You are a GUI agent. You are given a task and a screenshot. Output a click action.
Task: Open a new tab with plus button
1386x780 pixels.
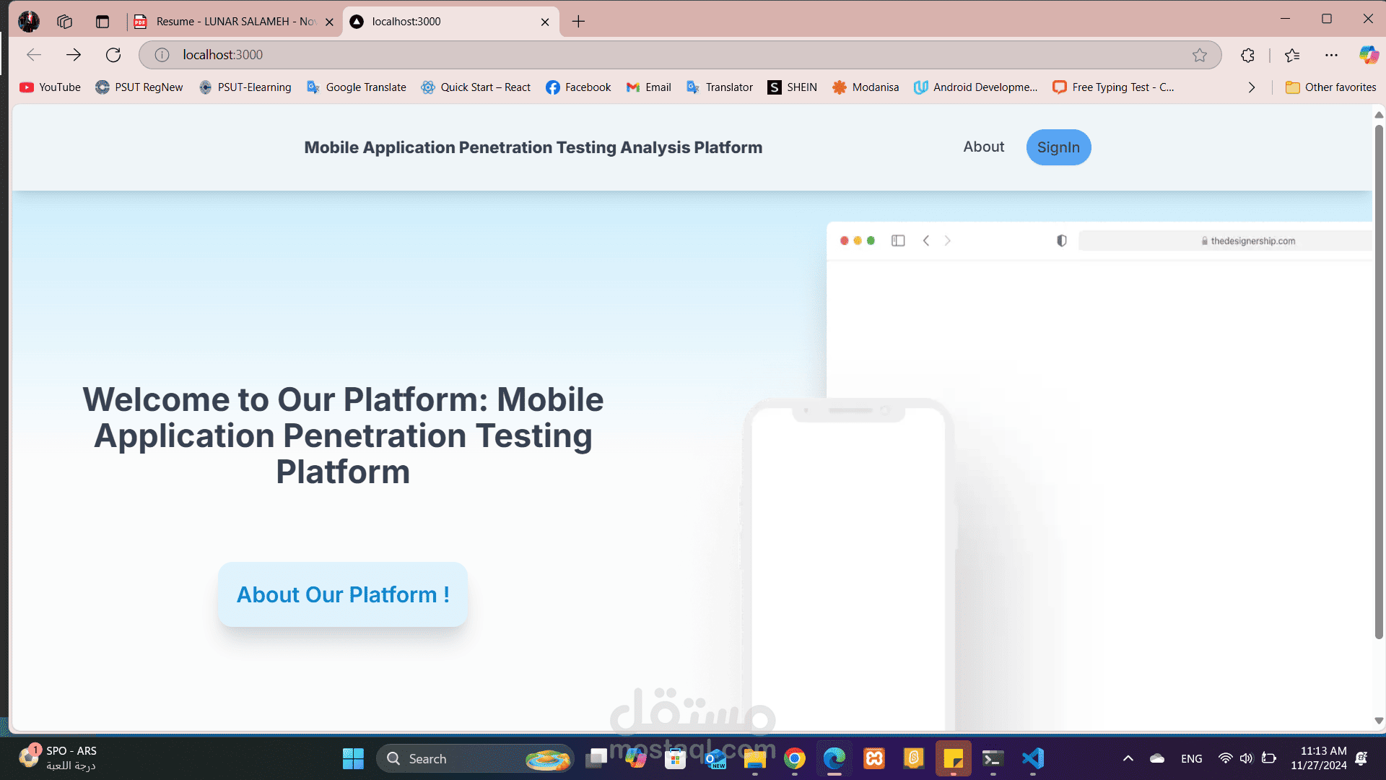578,22
